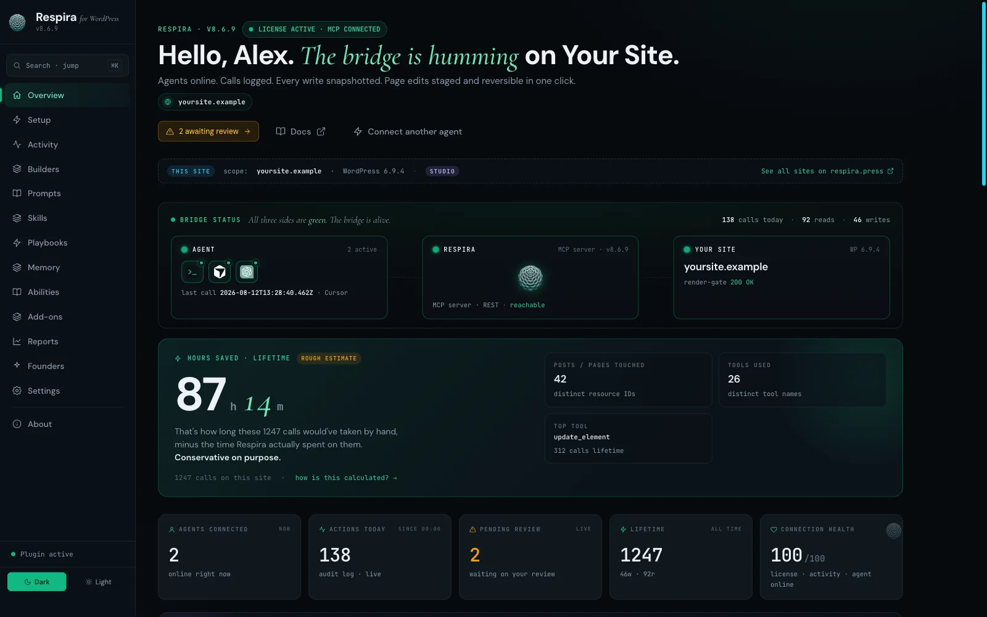Click Posts / Pages Touched card
This screenshot has width=987, height=617.
pyautogui.click(x=629, y=379)
